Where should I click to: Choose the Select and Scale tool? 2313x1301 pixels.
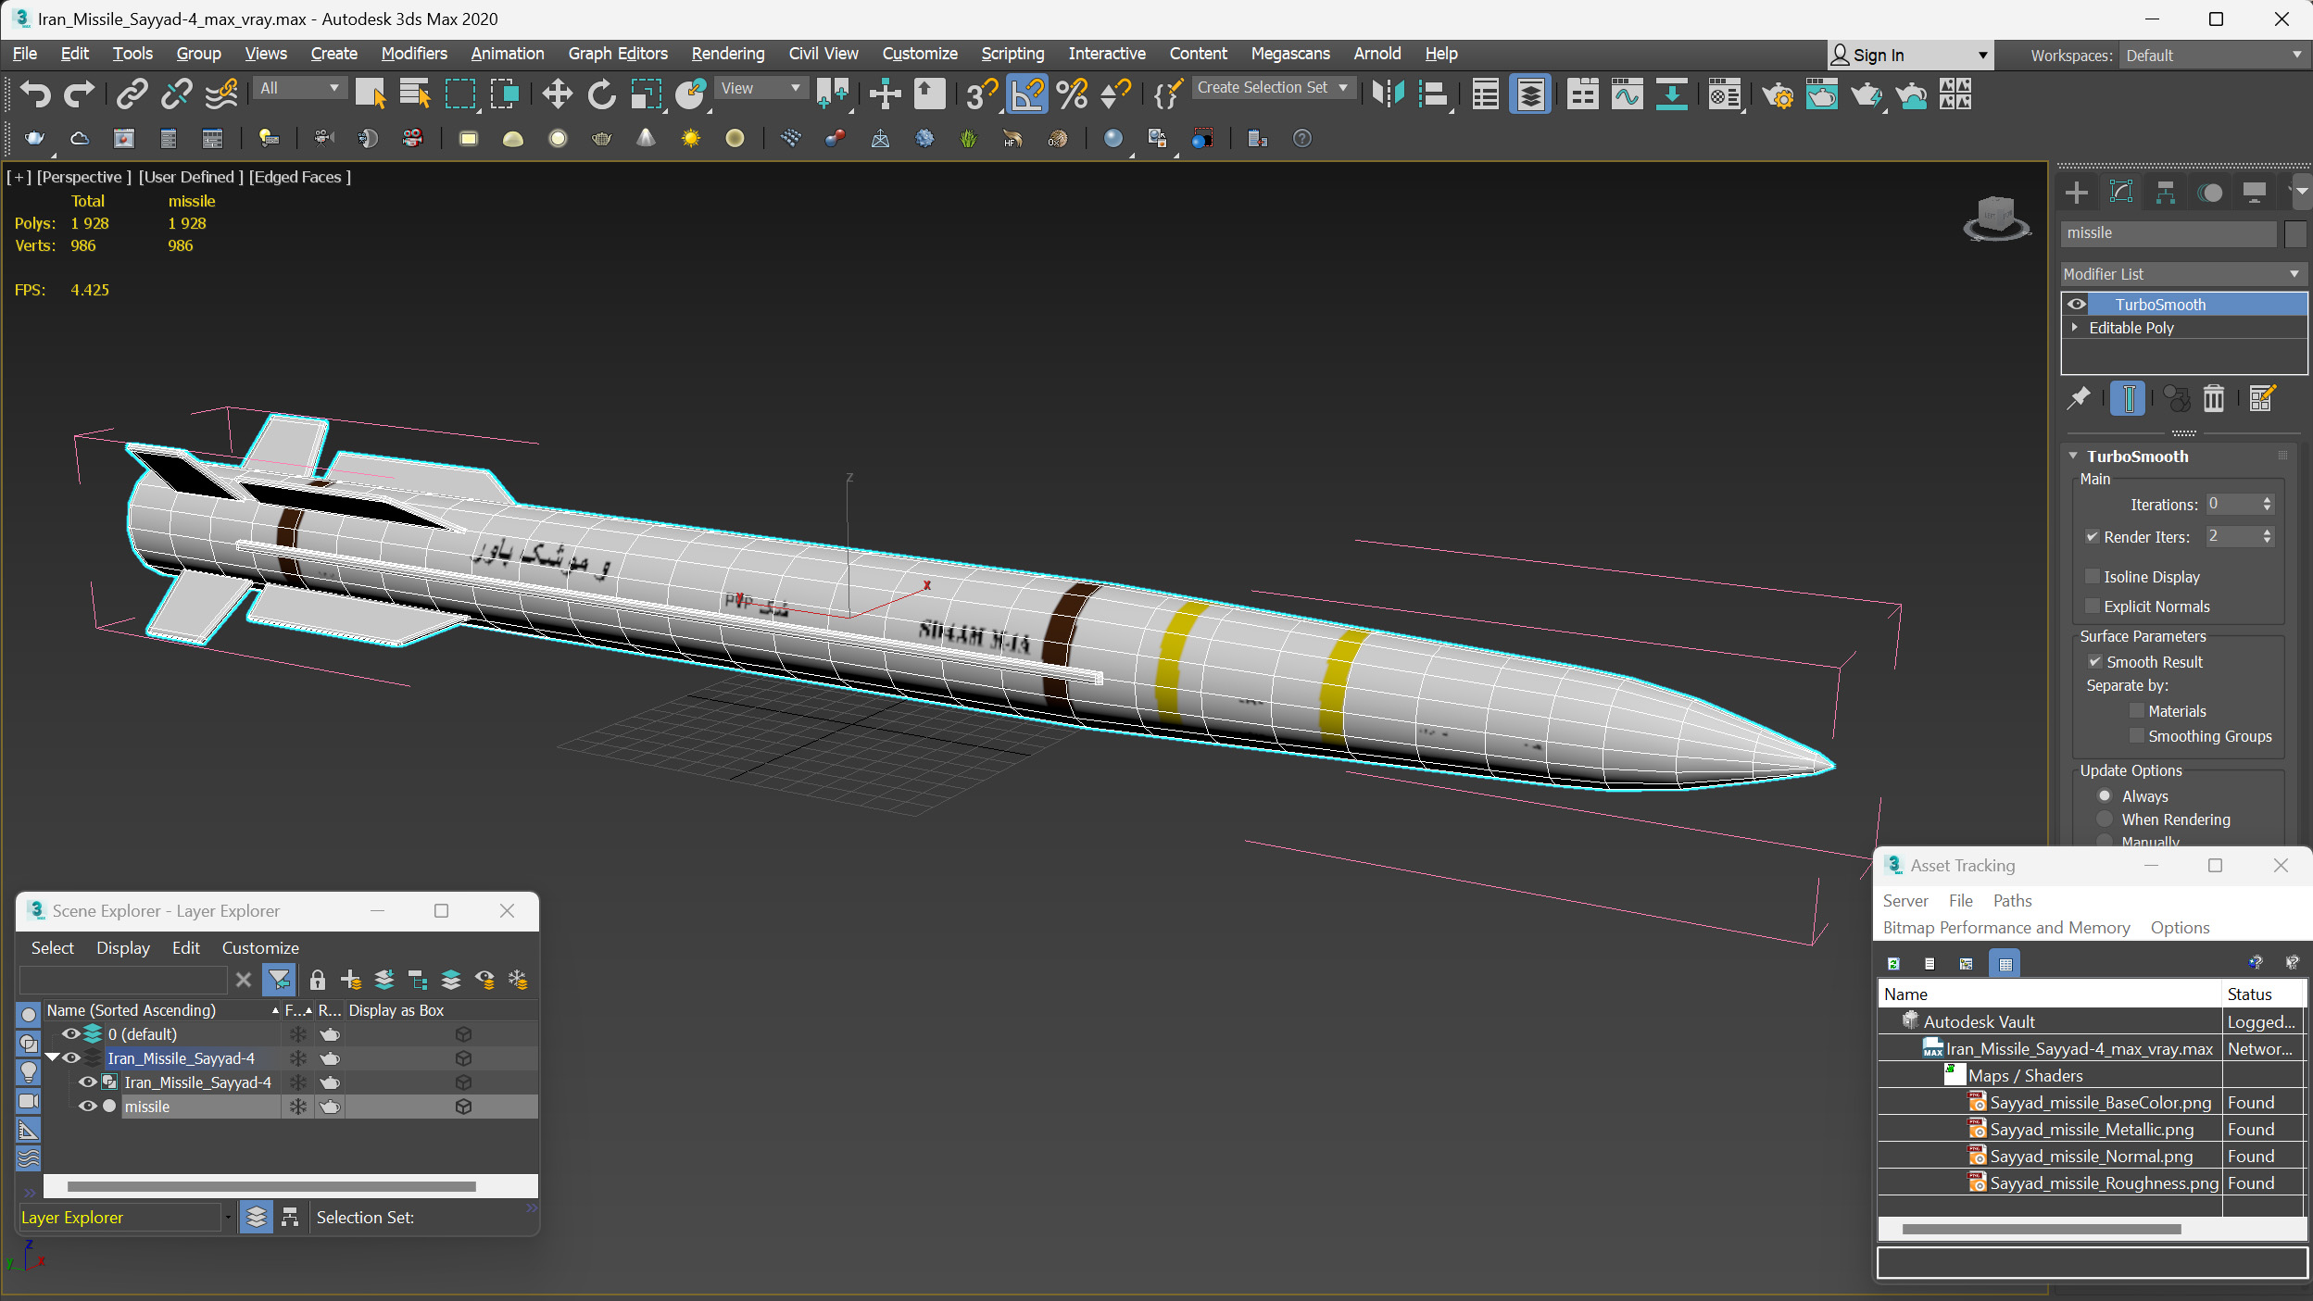[646, 94]
